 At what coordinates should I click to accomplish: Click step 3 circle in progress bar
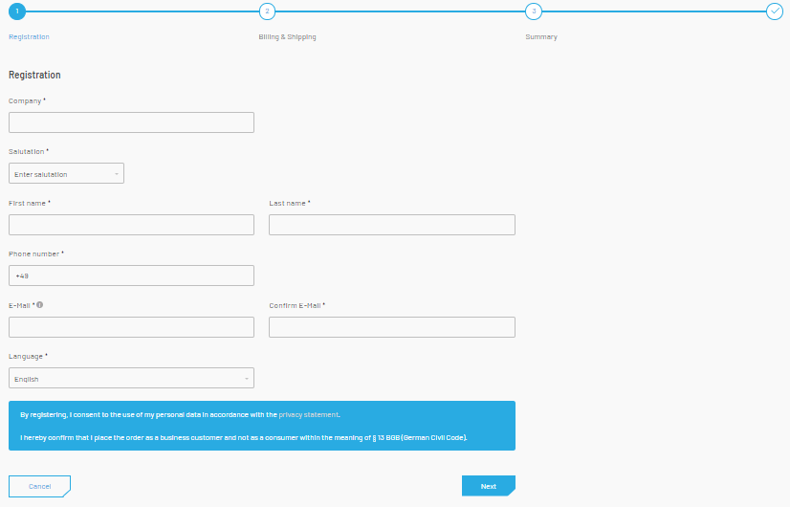pos(534,11)
